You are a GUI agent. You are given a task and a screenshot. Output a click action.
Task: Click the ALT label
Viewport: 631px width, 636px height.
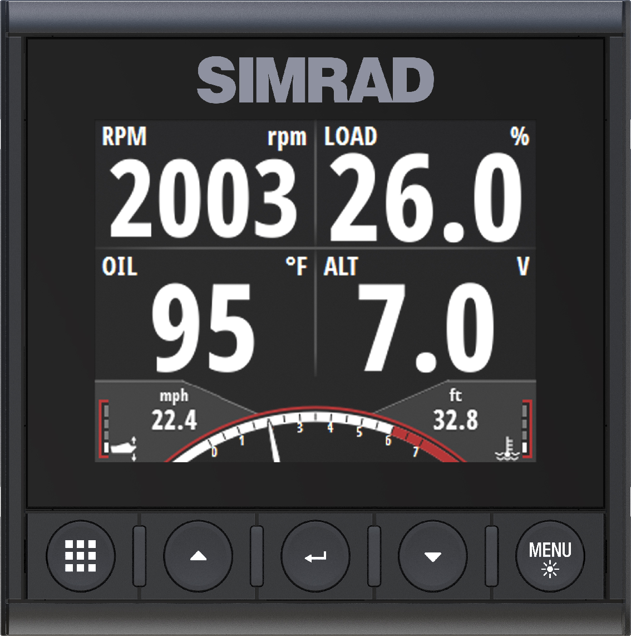(341, 267)
